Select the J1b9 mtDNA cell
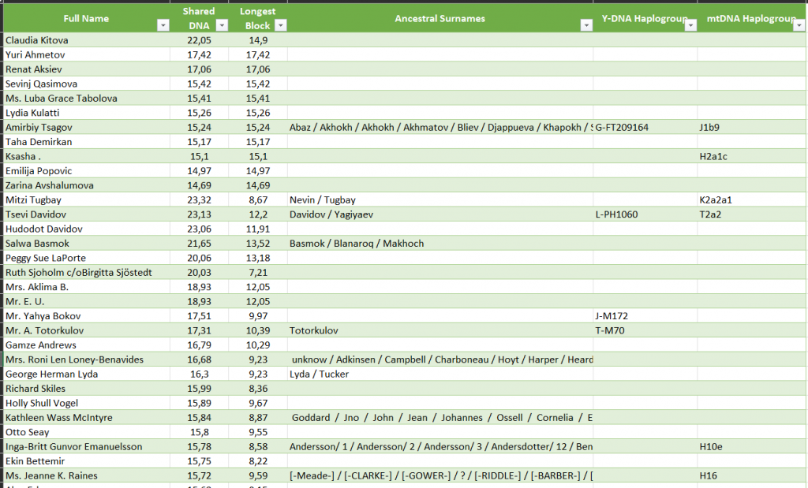Viewport: 808px width, 488px height. click(751, 128)
